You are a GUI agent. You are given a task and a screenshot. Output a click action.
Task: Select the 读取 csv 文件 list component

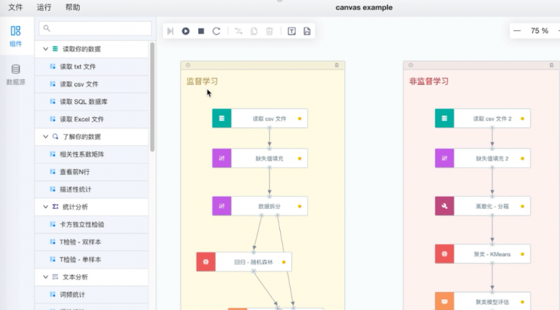pos(91,84)
